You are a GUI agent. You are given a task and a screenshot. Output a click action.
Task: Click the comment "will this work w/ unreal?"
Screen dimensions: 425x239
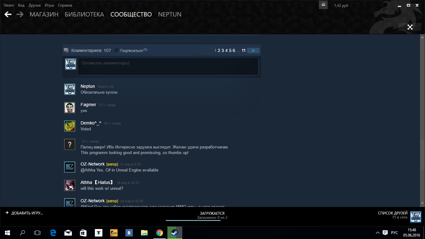point(102,188)
